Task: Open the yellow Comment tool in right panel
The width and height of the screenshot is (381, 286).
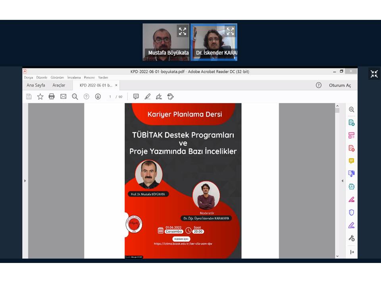Action: [351, 161]
